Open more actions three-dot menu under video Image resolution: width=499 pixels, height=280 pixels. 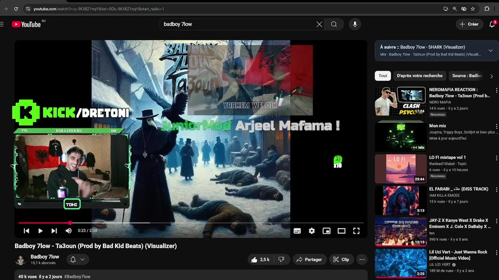362,259
